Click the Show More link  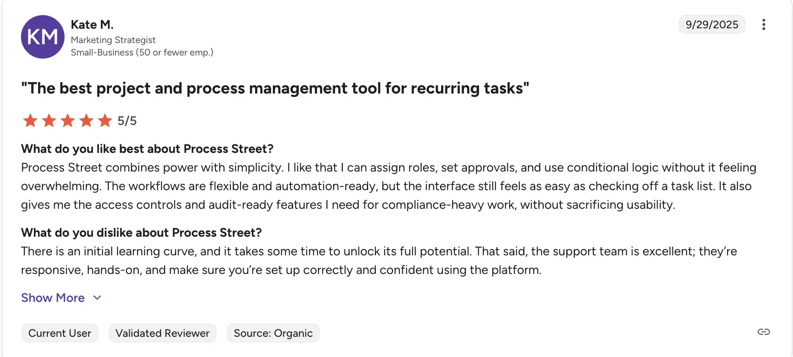[53, 298]
